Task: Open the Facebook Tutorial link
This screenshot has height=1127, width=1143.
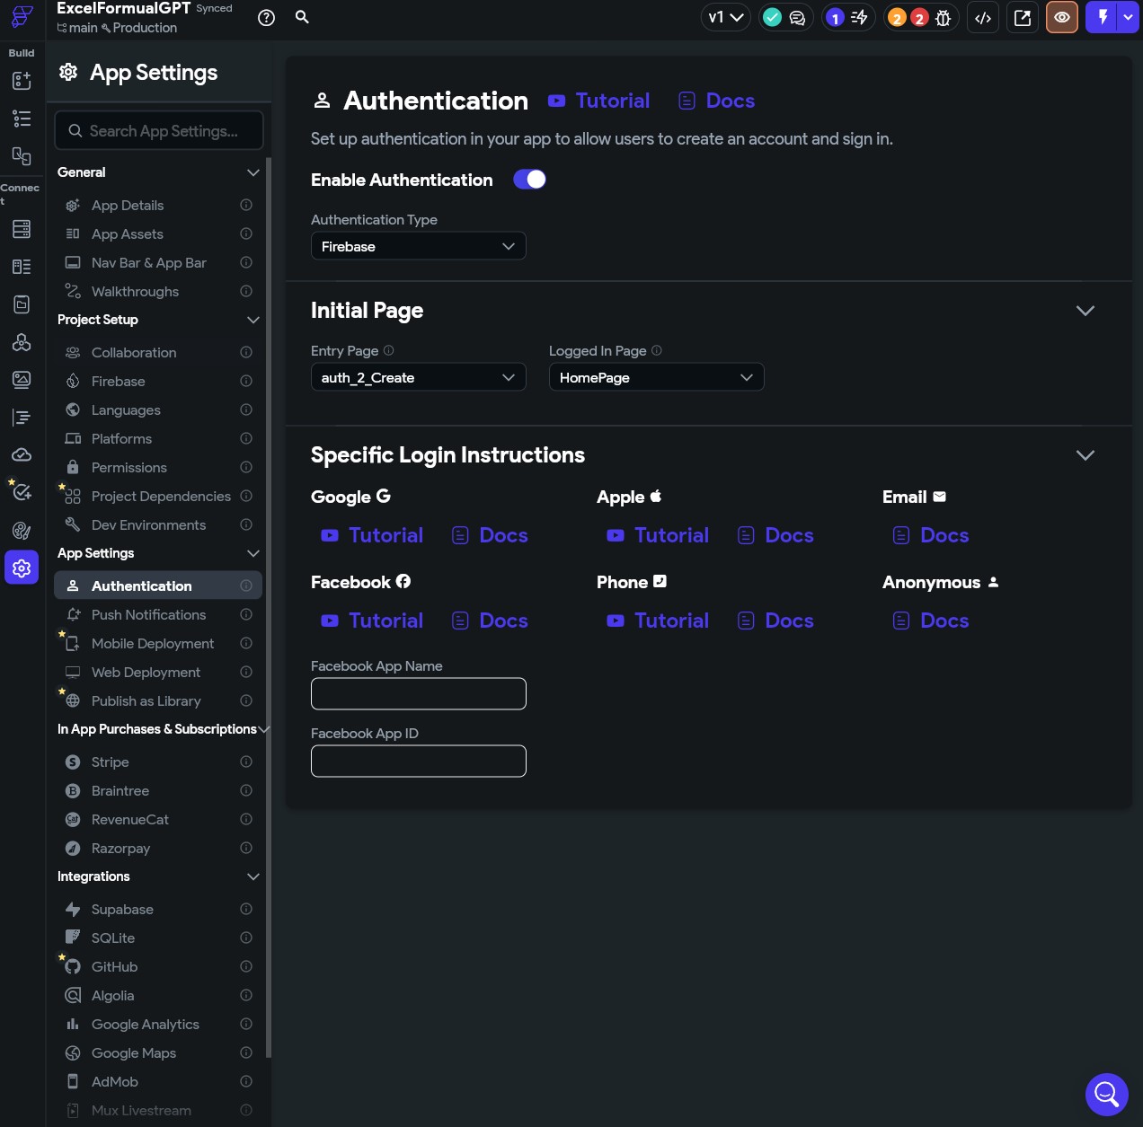Action: [x=372, y=621]
